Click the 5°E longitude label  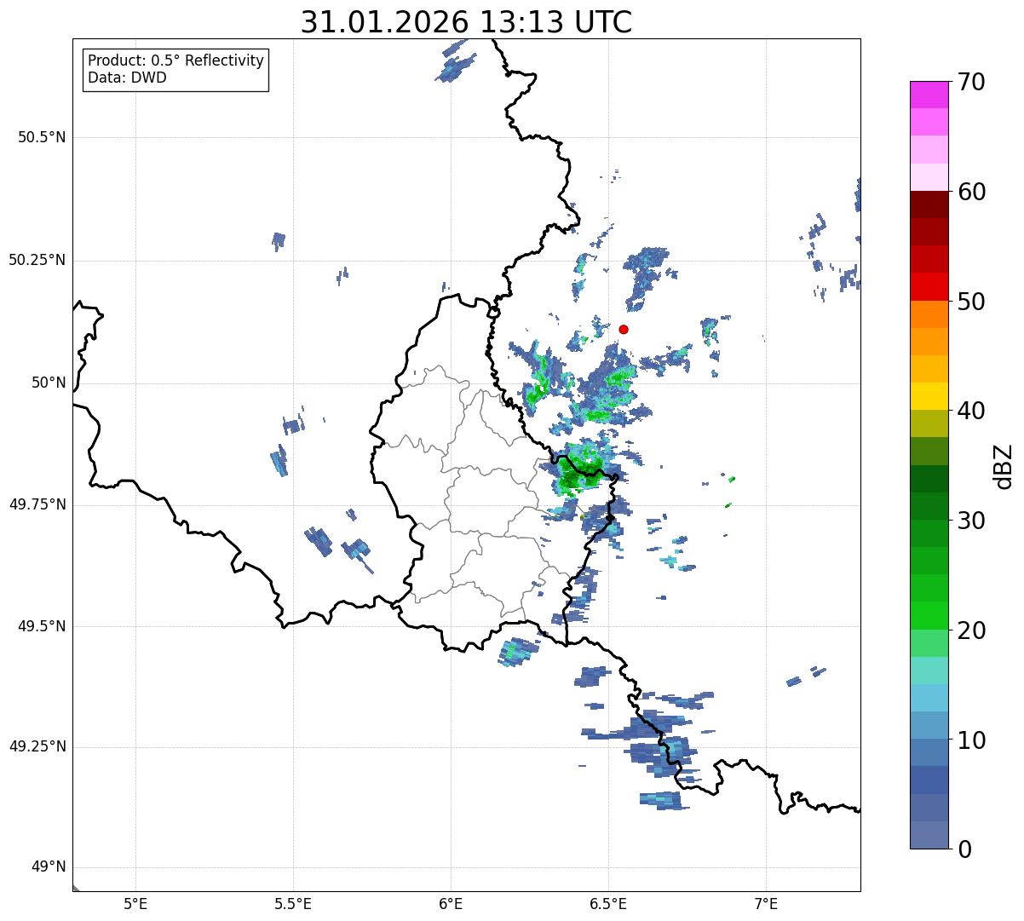pyautogui.click(x=135, y=906)
